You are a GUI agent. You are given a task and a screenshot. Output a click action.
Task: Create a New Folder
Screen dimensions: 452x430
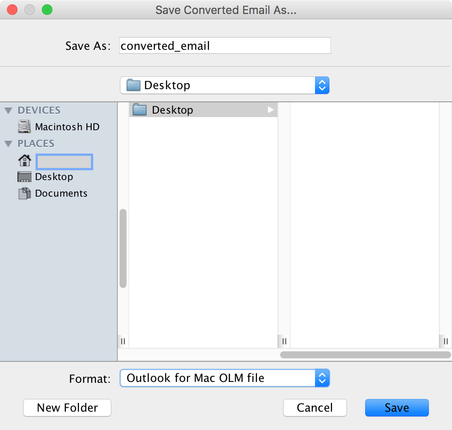[x=67, y=408]
